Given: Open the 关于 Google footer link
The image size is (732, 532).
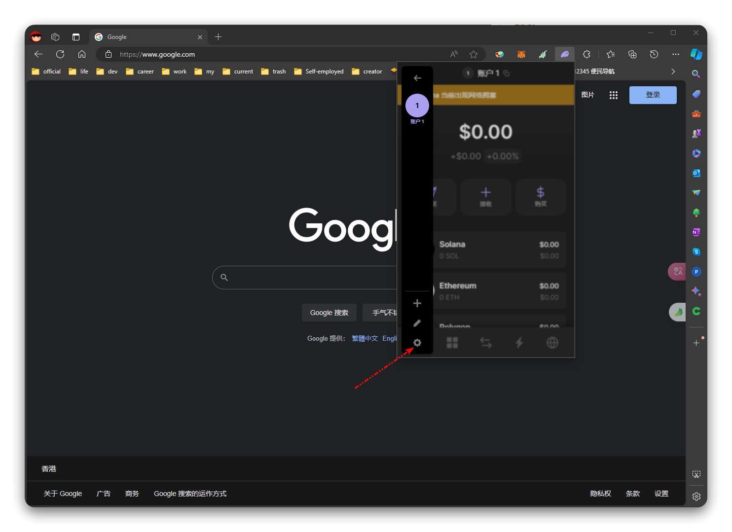Looking at the screenshot, I should (x=63, y=494).
